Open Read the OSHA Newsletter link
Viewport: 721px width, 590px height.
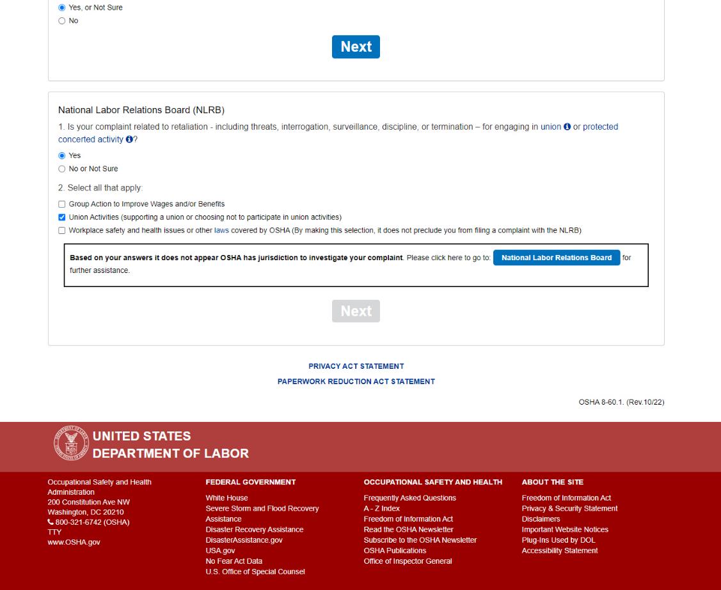[x=408, y=530]
